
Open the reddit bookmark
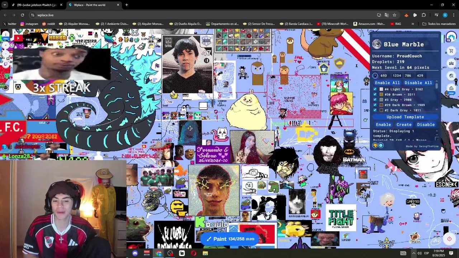pyautogui.click(x=48, y=24)
